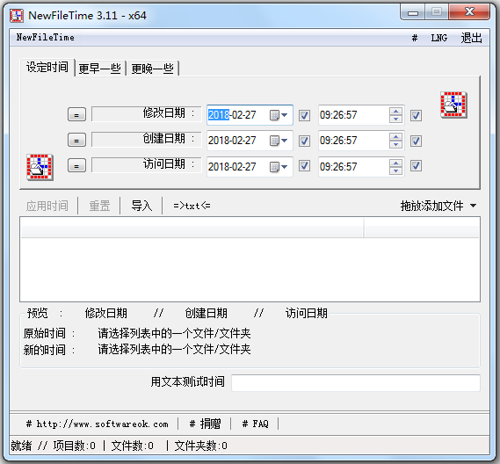Click the NewFileTime icon at right of date panel
500x464 pixels.
453,105
